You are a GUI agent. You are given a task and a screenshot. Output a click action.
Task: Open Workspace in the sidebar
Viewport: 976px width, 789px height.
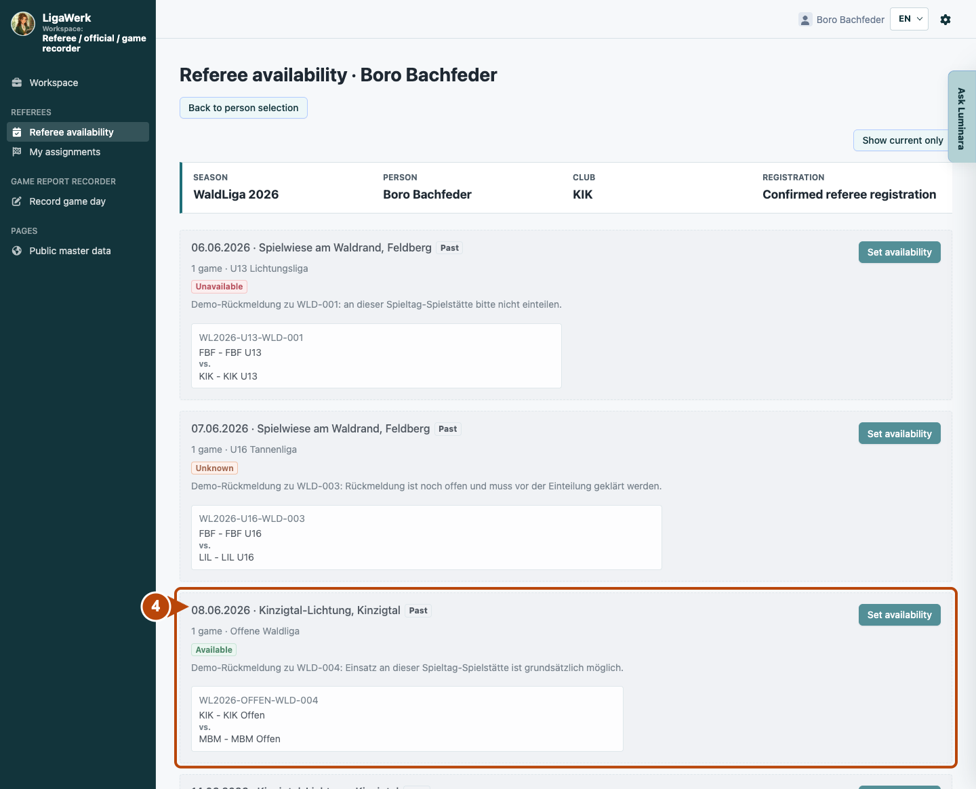[78, 83]
